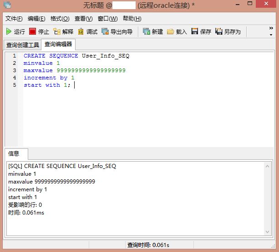Image resolution: width=279 pixels, height=252 pixels.
Task: Open the 帮助(H) Help menu
Action: 132,19
